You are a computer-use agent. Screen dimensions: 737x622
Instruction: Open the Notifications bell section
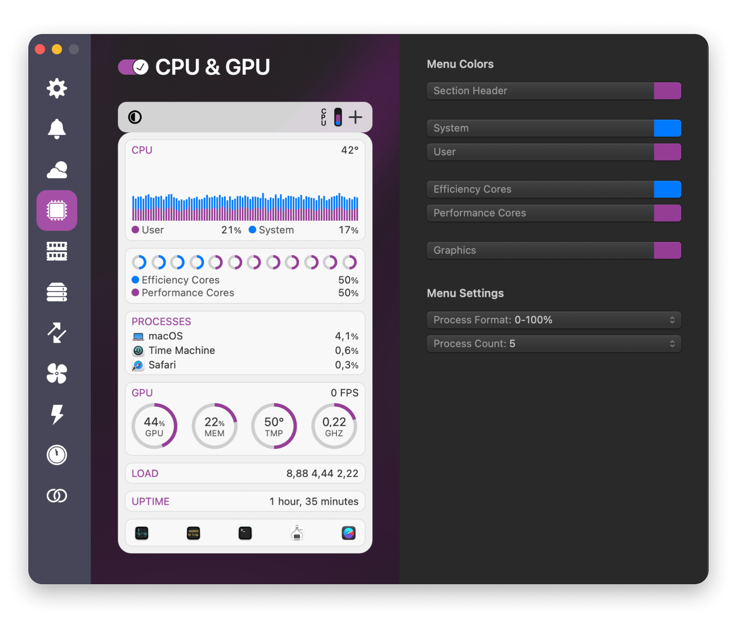(x=57, y=129)
